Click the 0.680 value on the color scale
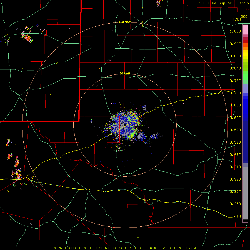Image resolution: width=250 pixels, height=250 pixels. coord(235,105)
